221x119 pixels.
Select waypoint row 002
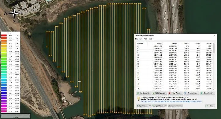(174, 48)
